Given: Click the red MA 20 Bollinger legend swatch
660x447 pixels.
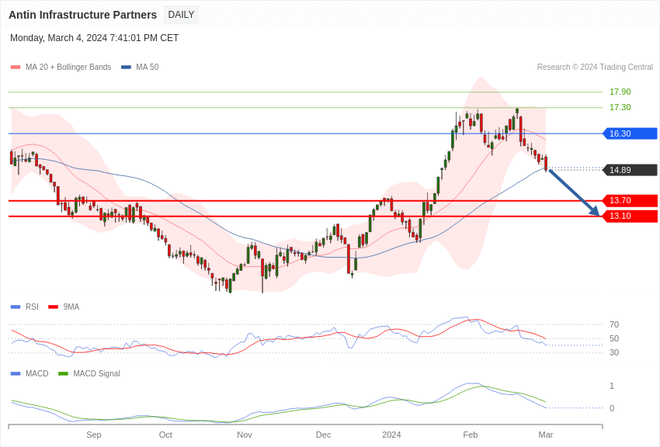Looking at the screenshot, I should [x=16, y=68].
